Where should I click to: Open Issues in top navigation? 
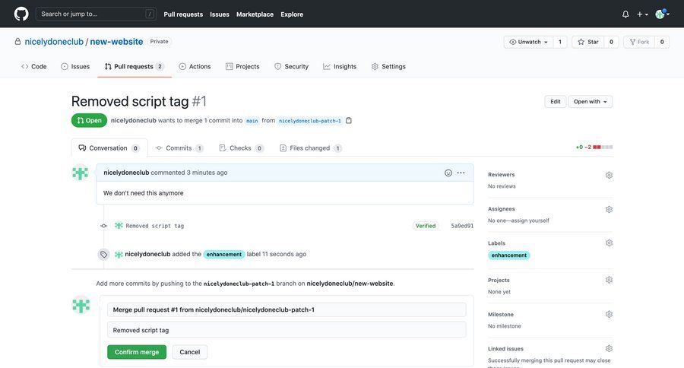point(220,14)
